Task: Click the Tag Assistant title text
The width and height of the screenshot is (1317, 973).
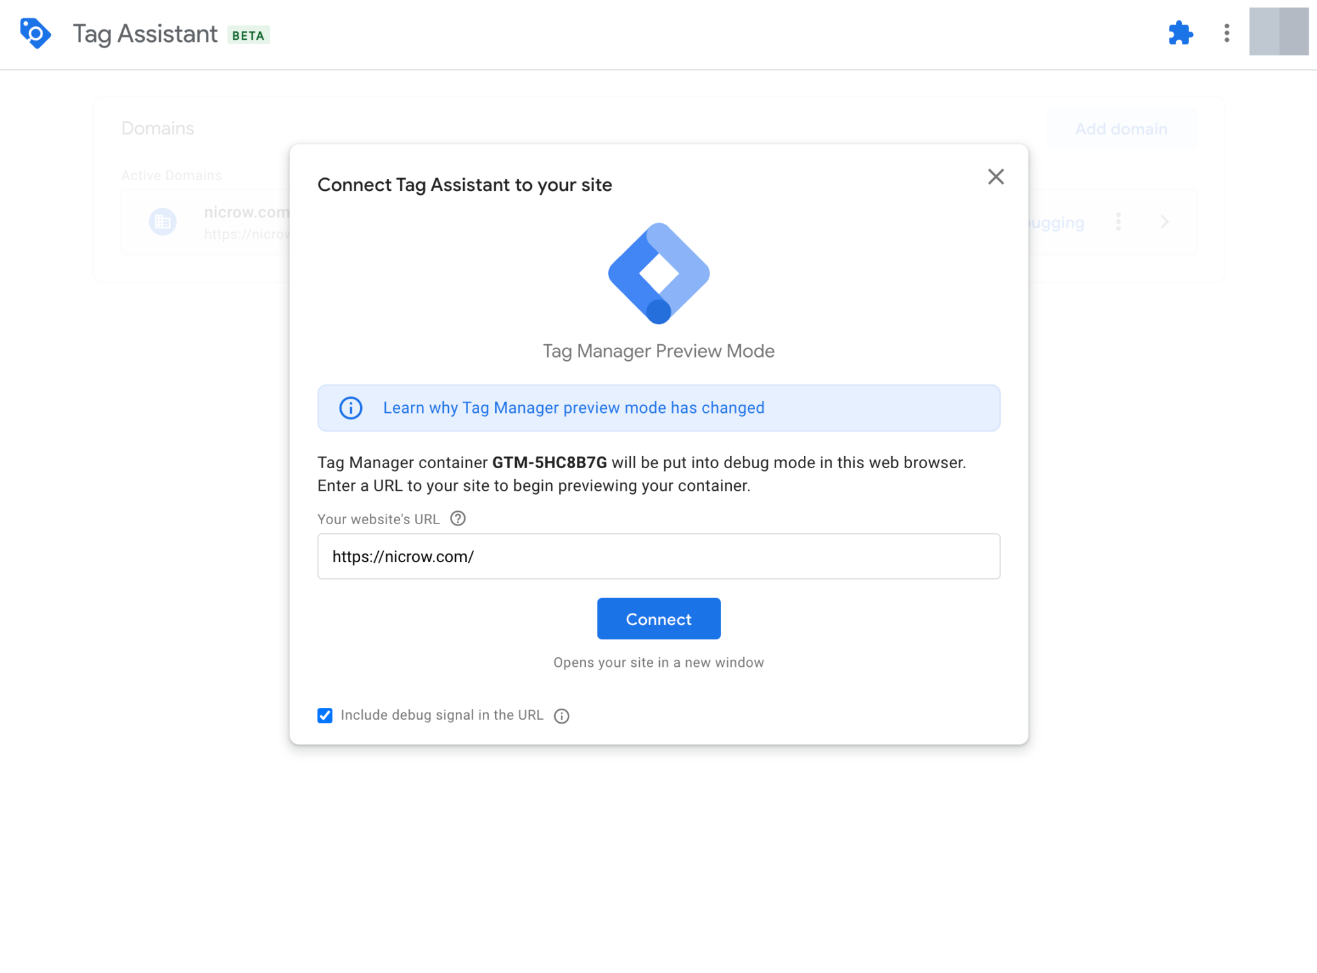Action: pyautogui.click(x=145, y=34)
